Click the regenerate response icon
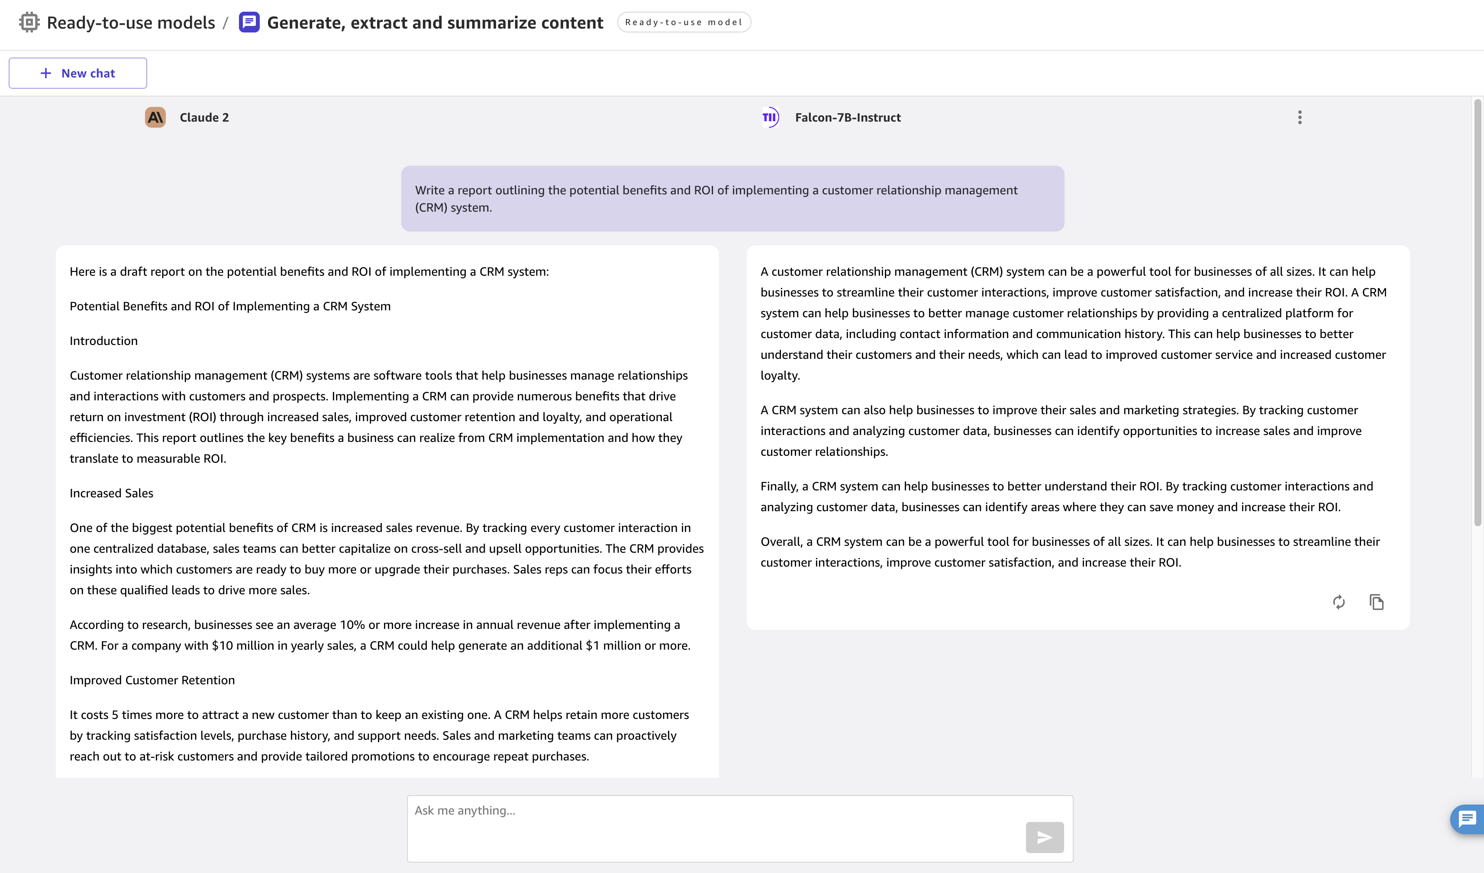Screen dimensions: 1484x873 1339,602
